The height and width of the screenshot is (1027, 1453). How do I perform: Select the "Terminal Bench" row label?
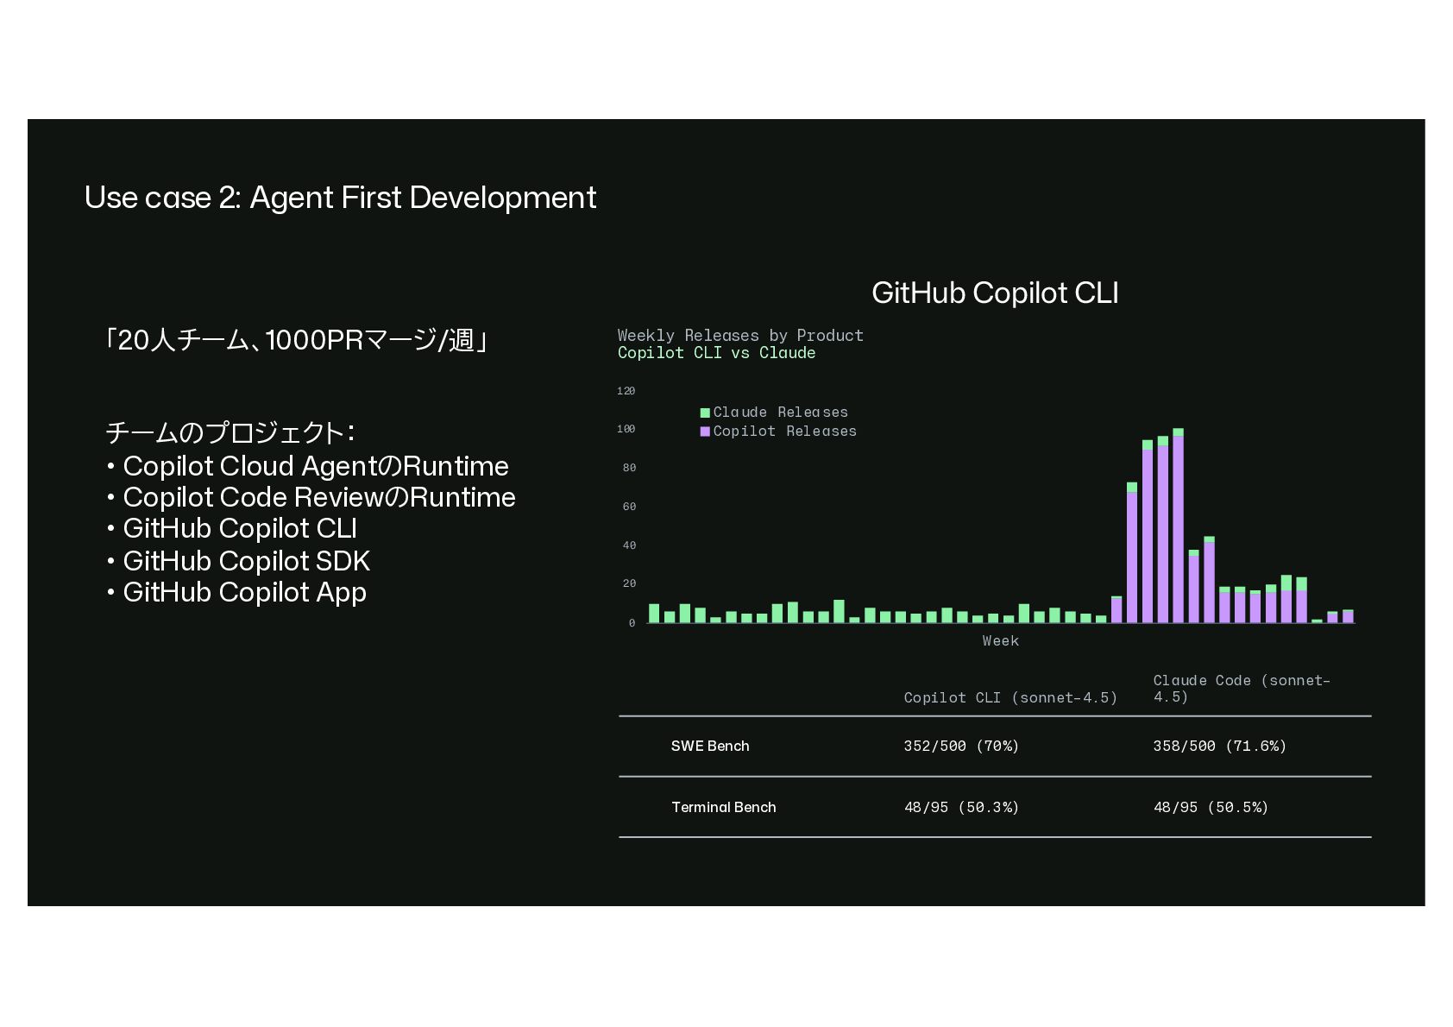[724, 808]
